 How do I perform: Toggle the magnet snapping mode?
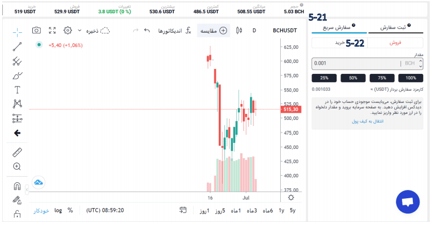click(x=17, y=186)
